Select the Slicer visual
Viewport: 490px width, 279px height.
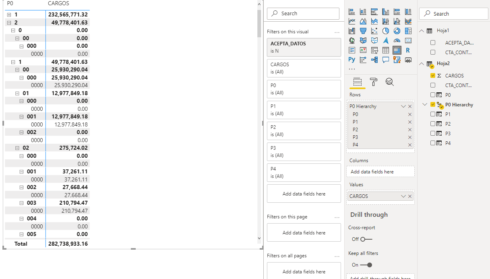pos(374,50)
